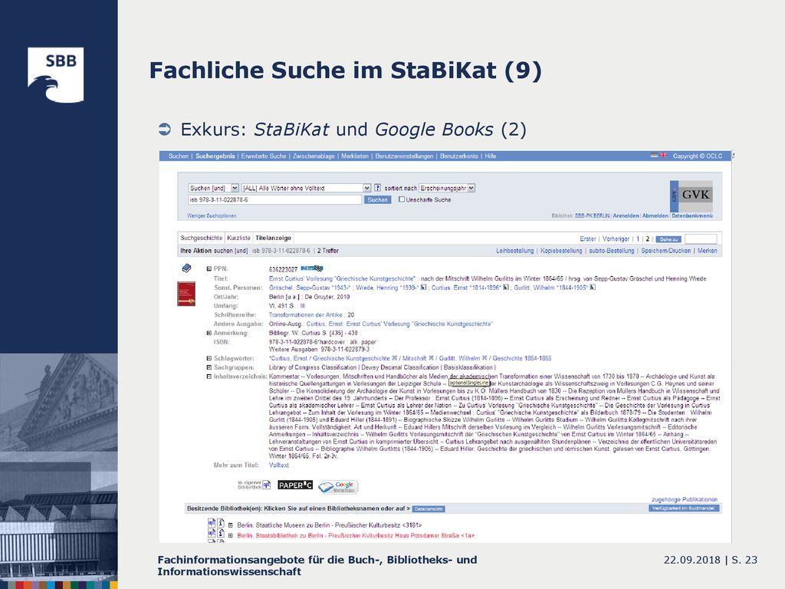
Task: Click the subito-Bestellung link
Action: (x=611, y=251)
